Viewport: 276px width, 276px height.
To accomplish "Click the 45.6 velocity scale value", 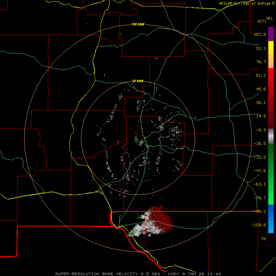I will click(261, 89).
